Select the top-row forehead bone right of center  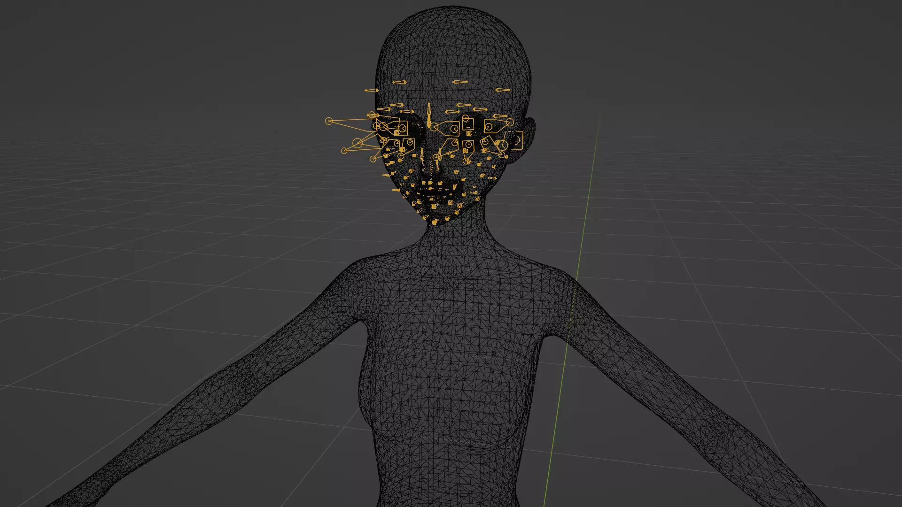tap(460, 82)
